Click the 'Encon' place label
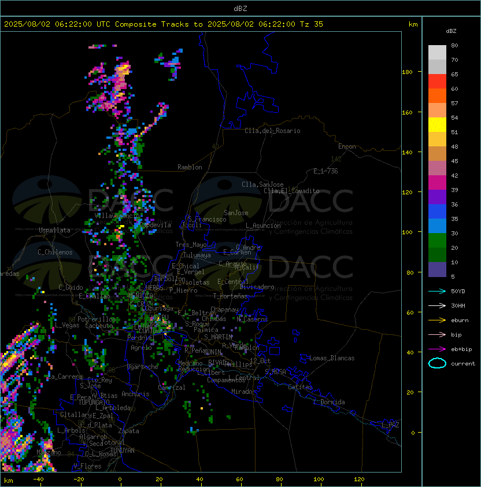This screenshot has width=481, height=487. (347, 146)
